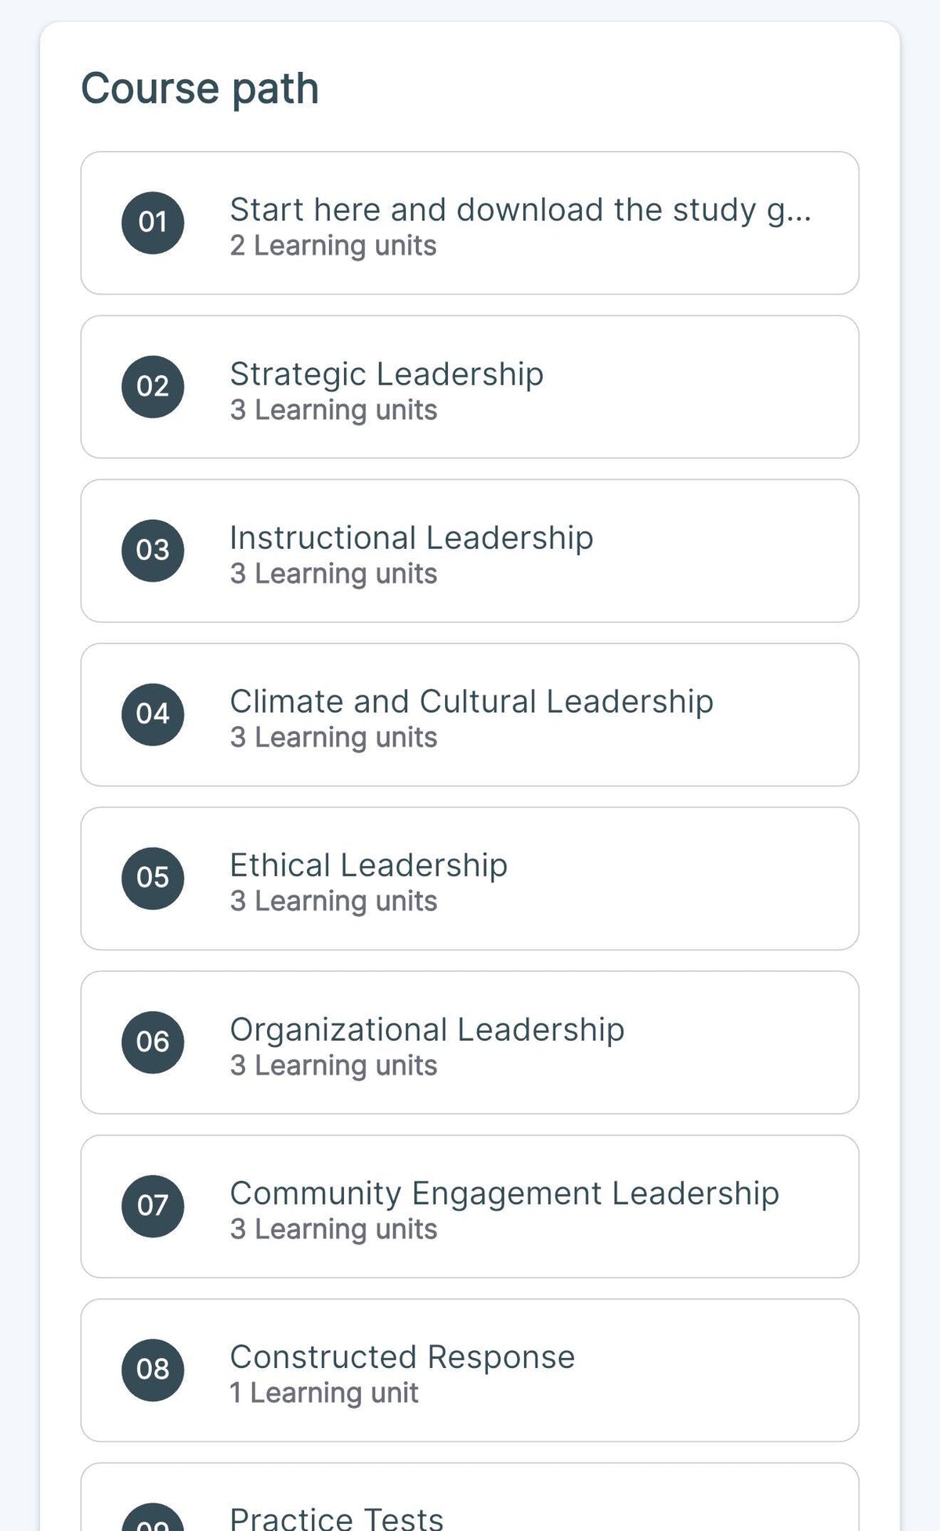This screenshot has height=1531, width=940.
Task: Click the 08 step number badge
Action: click(153, 1370)
